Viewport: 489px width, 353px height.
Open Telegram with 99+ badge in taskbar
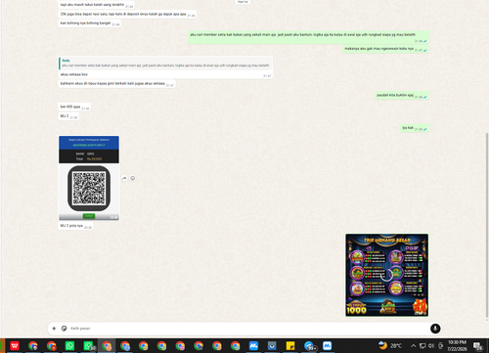click(x=309, y=345)
